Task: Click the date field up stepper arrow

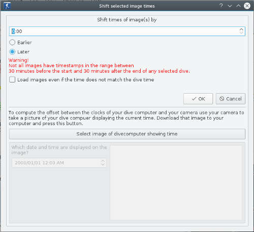Action: point(103,161)
